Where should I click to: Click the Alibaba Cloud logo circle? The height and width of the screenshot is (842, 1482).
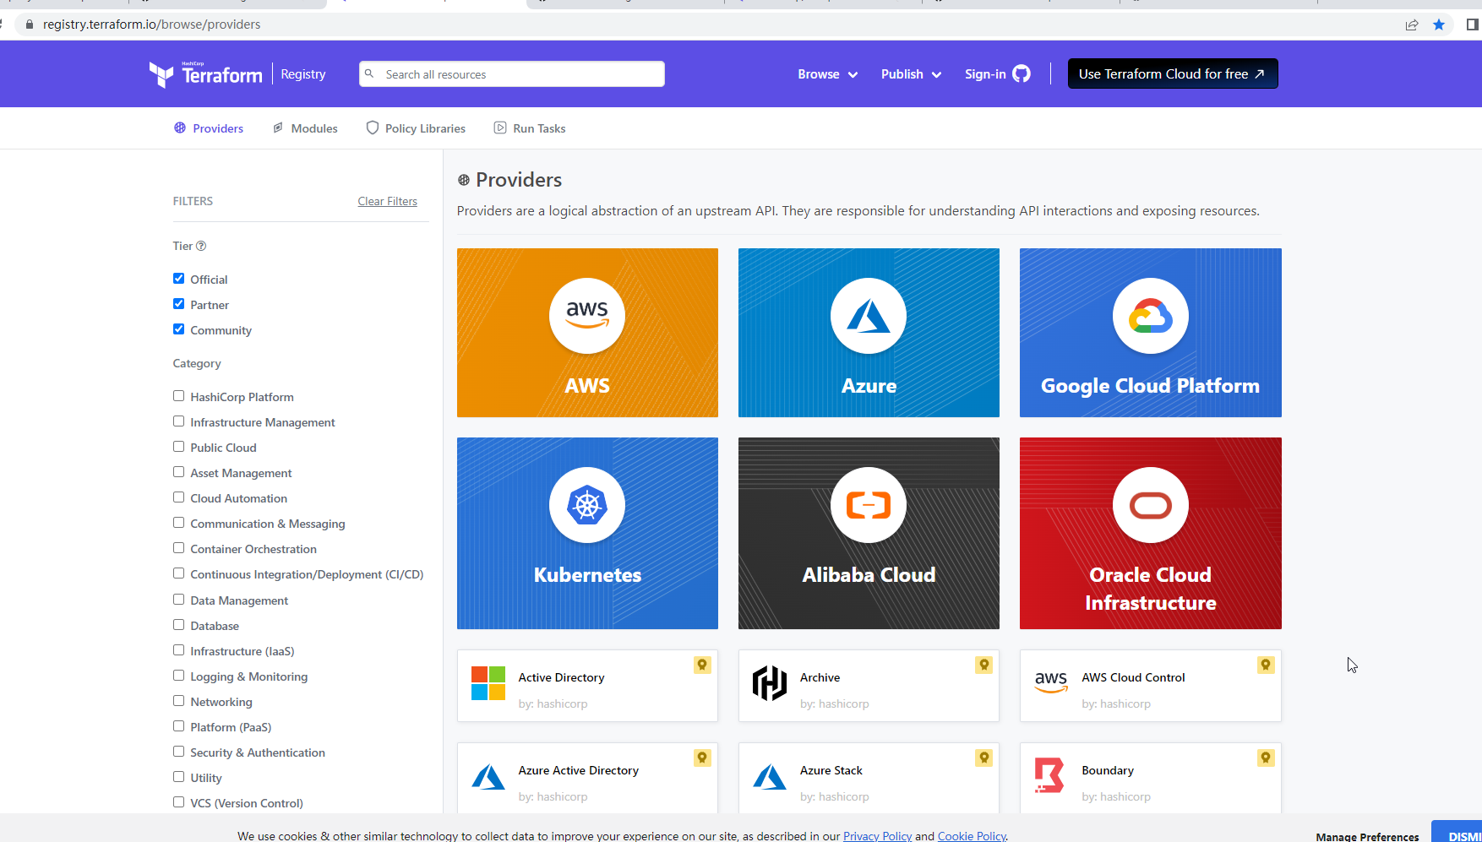point(869,505)
